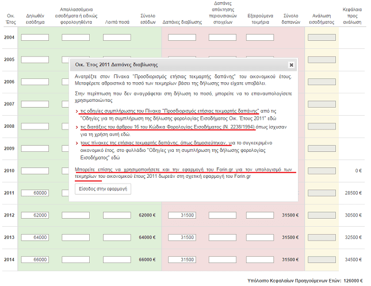Click 2004 Δαπάνες απόκτησης περιουσιακών στοιχείων field
This screenshot has height=286, width=371.
(x=223, y=37)
